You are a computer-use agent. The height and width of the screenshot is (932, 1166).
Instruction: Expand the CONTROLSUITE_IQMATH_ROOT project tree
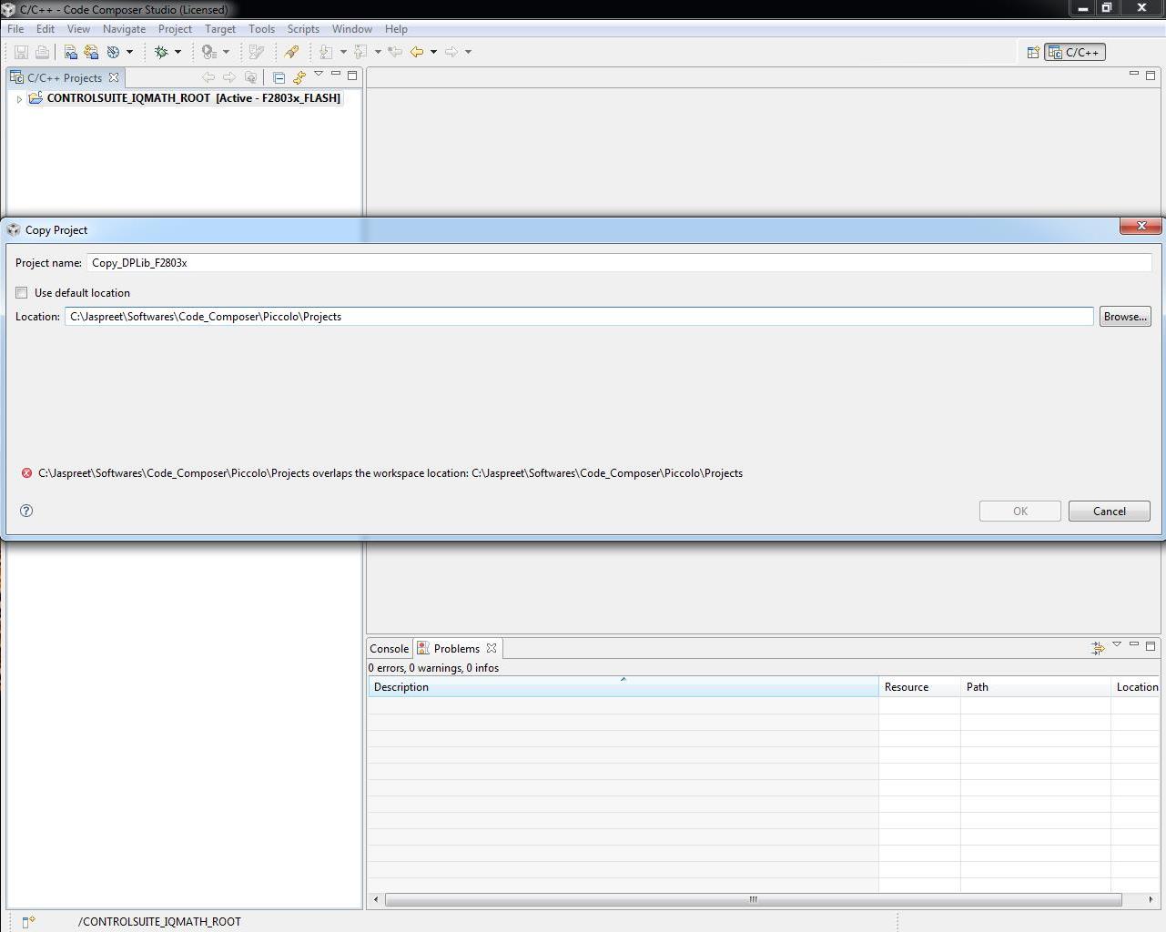point(19,99)
